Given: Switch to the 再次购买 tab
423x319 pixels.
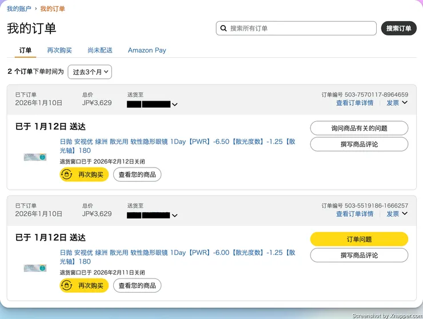Looking at the screenshot, I should [59, 50].
